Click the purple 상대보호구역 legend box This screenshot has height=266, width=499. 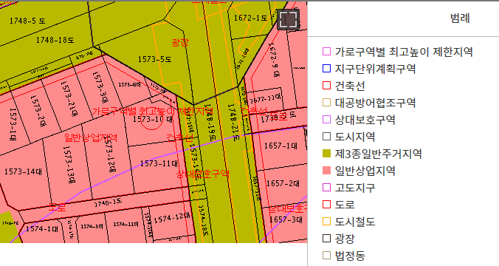[x=326, y=120]
